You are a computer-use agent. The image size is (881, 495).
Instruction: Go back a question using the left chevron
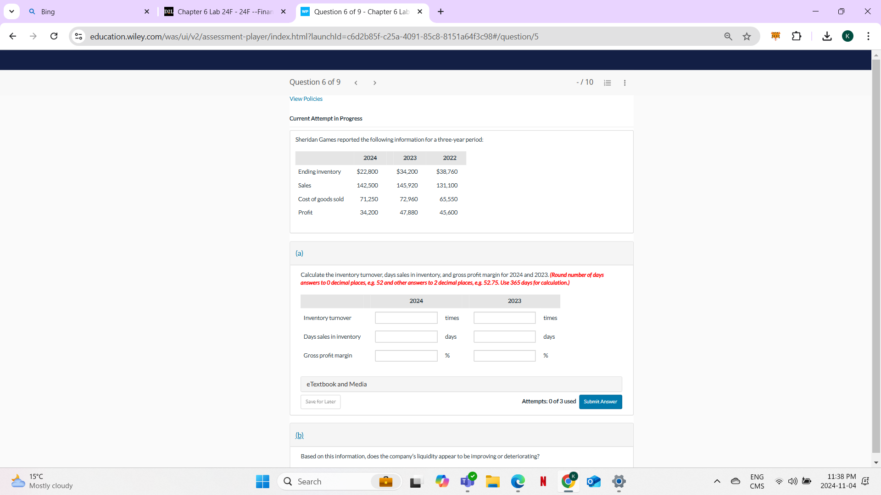click(x=356, y=82)
